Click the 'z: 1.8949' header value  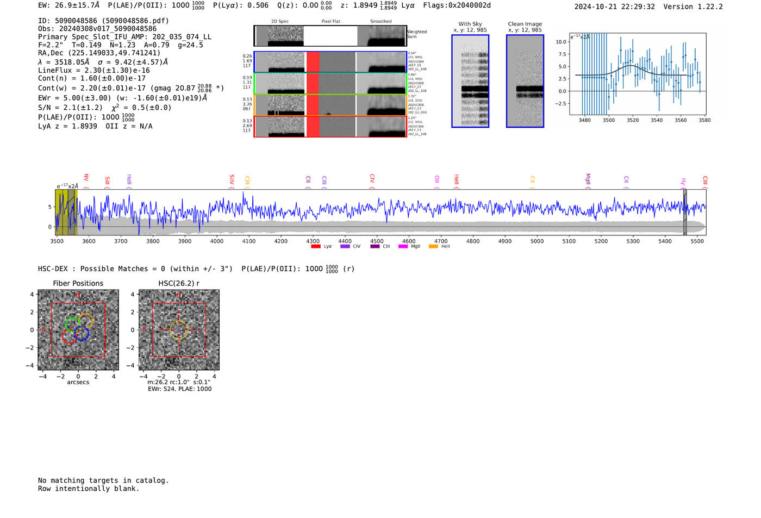pos(359,5)
